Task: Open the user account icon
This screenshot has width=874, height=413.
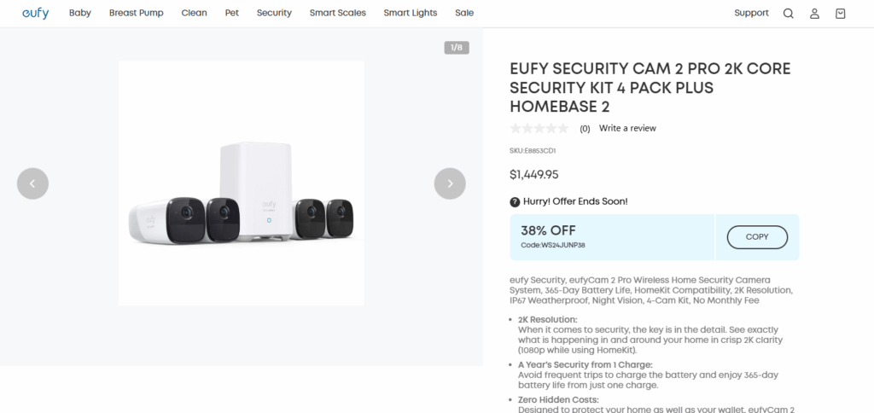Action: (814, 14)
